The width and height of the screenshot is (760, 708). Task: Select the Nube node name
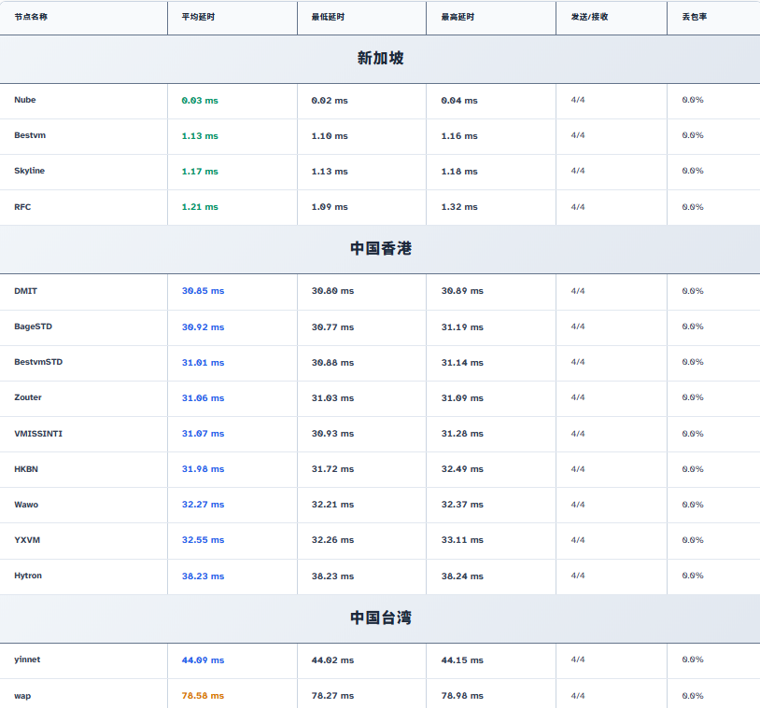point(25,100)
